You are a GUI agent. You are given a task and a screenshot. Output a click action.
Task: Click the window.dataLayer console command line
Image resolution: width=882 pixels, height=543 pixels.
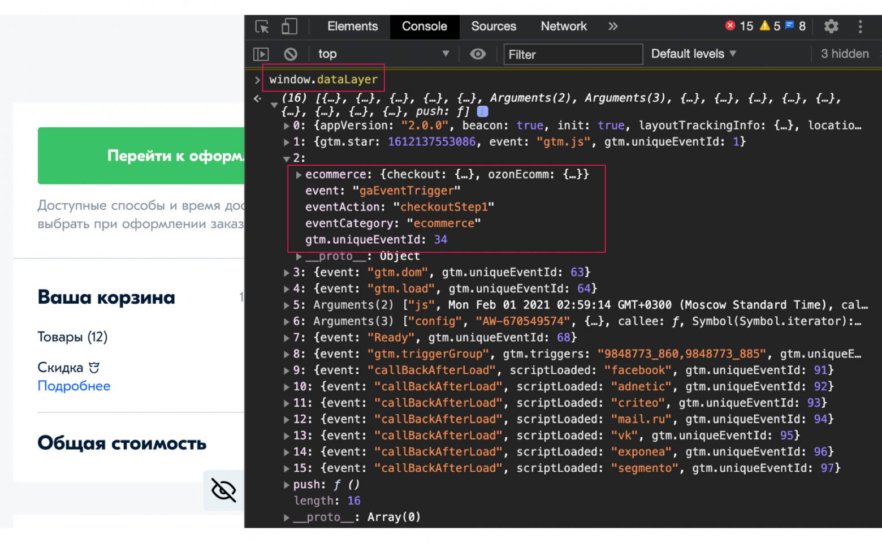(x=323, y=79)
